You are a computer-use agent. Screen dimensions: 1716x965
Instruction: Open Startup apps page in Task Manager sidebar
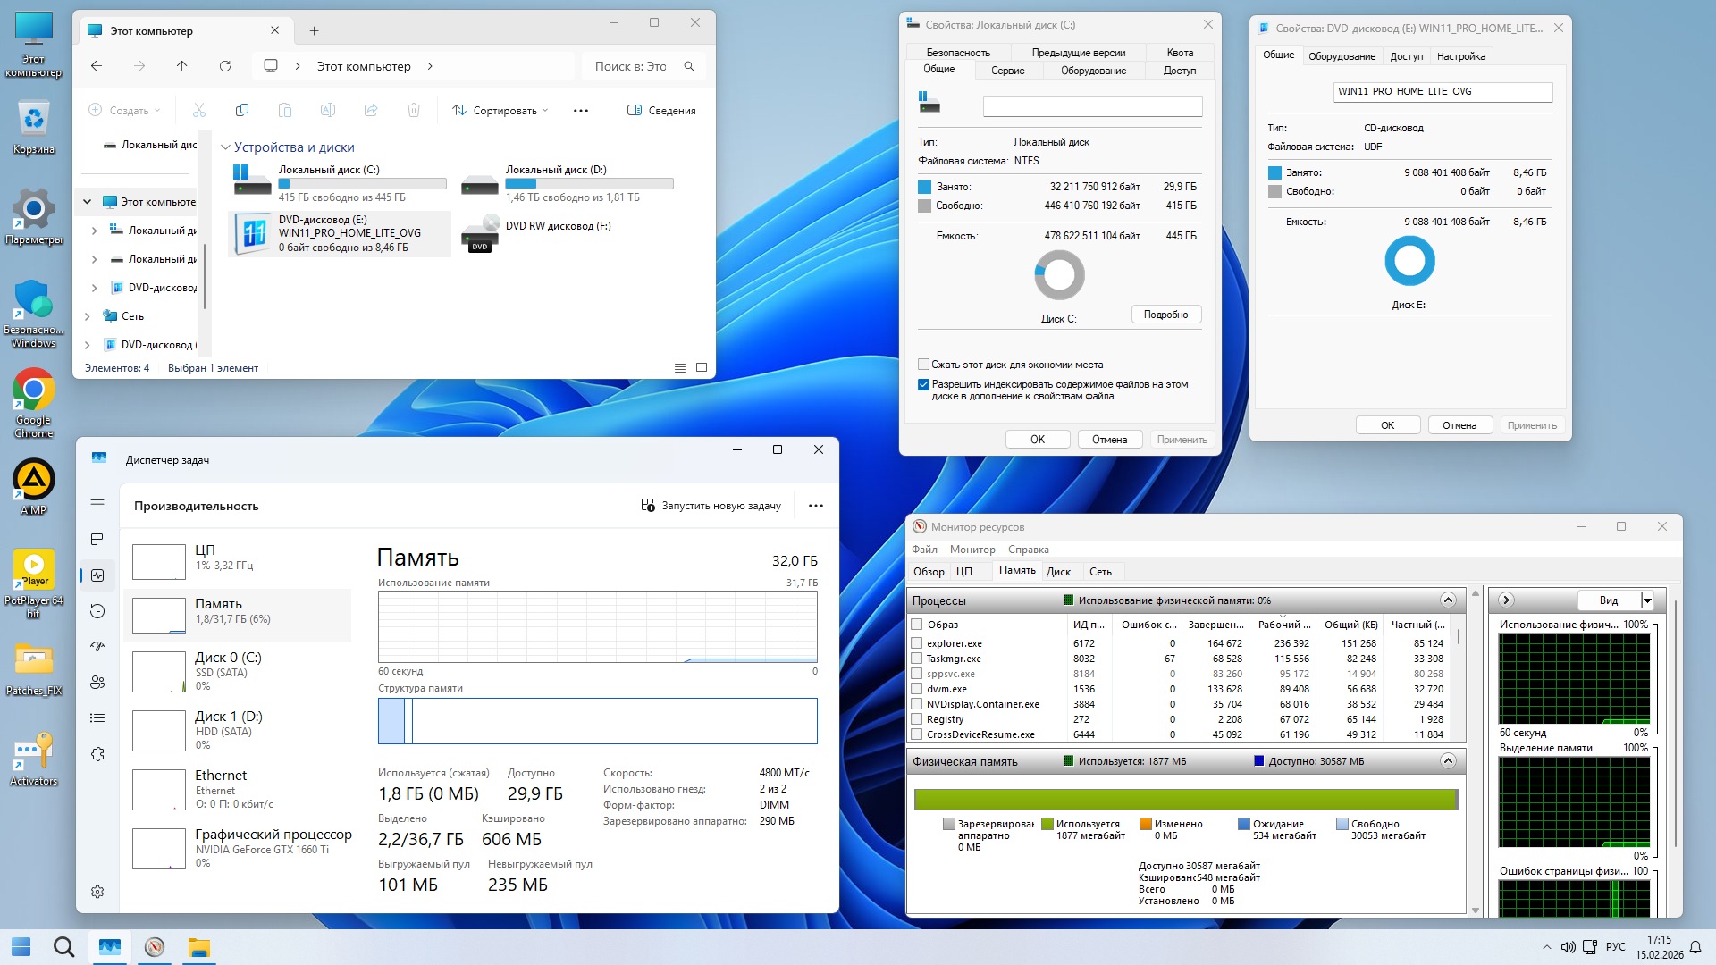[97, 646]
